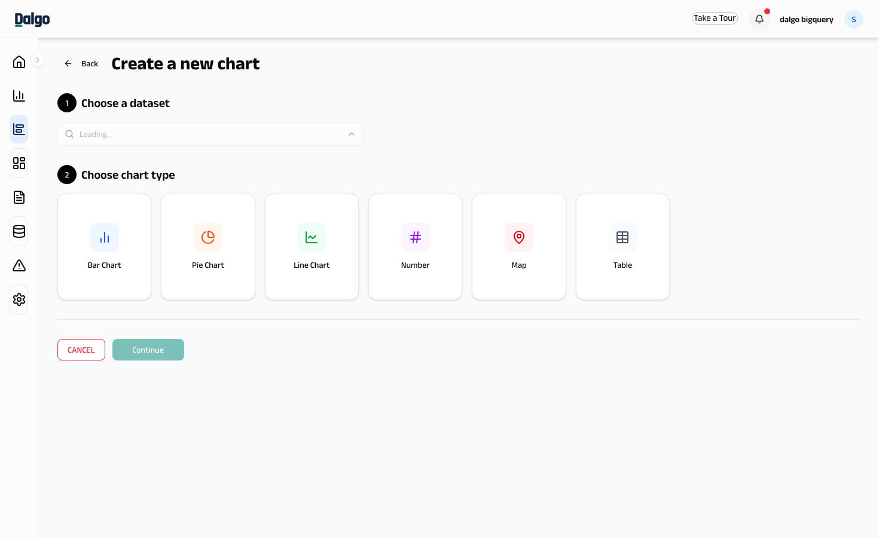Click the Number label
The width and height of the screenshot is (879, 538).
click(416, 265)
